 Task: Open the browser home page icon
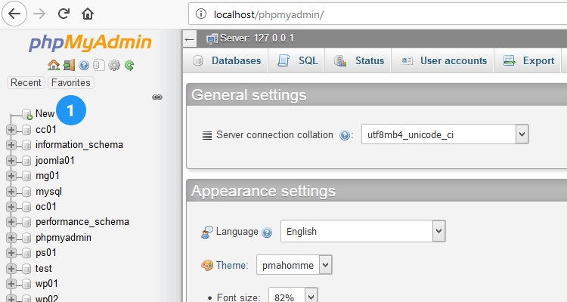88,14
